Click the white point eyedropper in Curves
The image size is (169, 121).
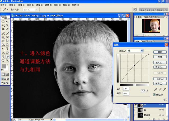164,90
